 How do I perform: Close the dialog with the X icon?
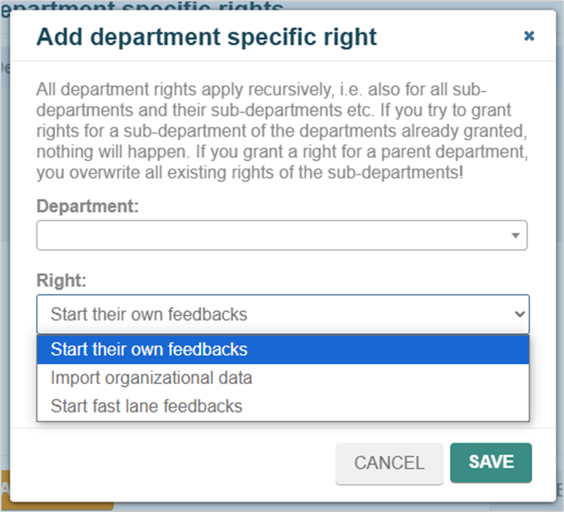[529, 36]
